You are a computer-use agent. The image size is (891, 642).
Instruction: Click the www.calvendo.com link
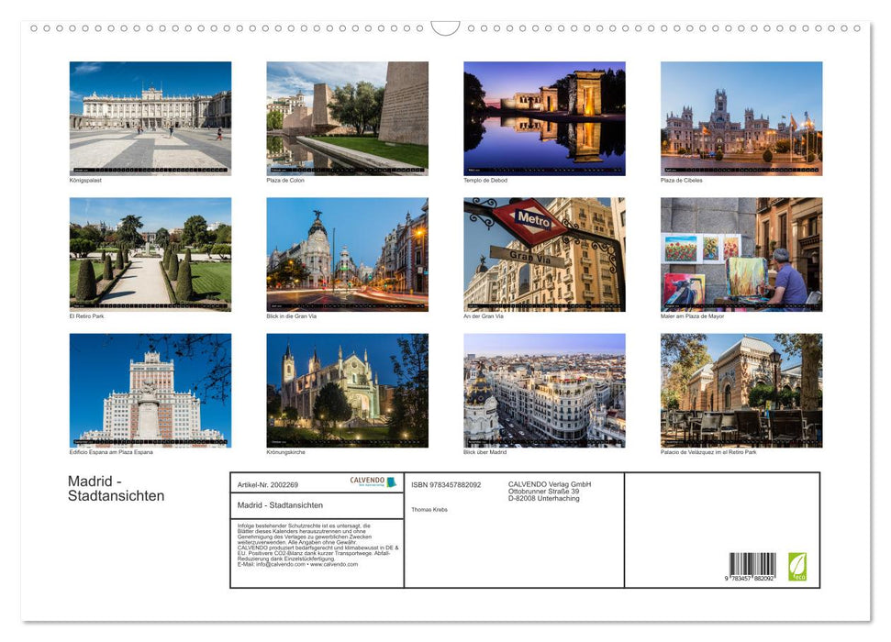click(336, 566)
